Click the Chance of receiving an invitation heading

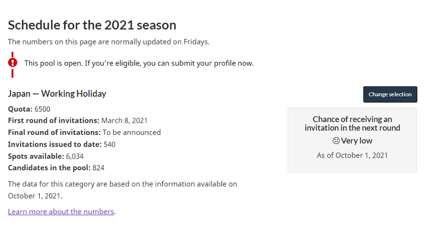352,124
